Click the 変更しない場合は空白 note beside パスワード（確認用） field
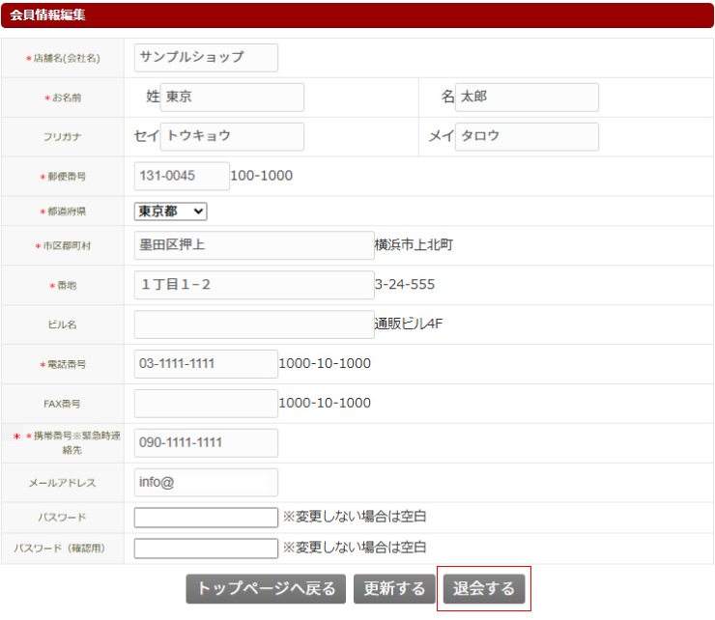This screenshot has width=715, height=620. click(x=355, y=547)
